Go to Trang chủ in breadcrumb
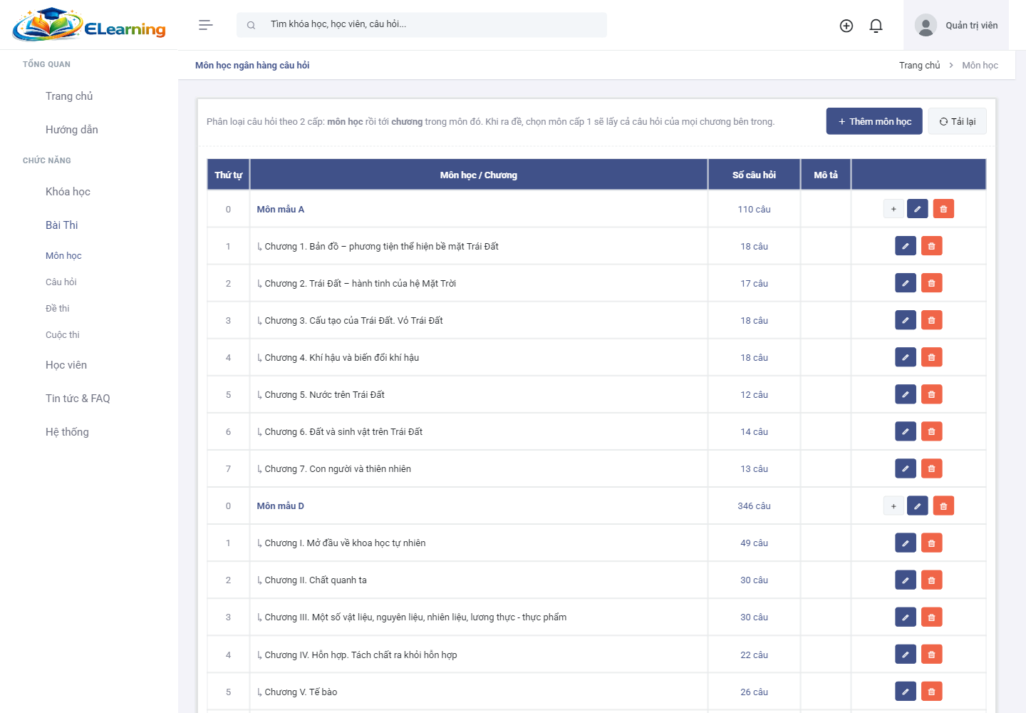Screen dimensions: 1026x713 pos(919,65)
